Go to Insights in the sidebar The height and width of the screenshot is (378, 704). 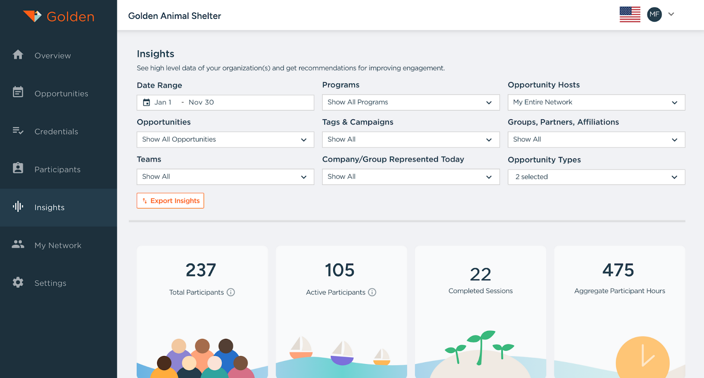(49, 208)
